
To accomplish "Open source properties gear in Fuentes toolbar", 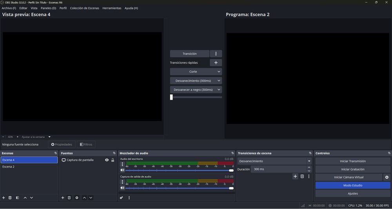I will (77, 198).
